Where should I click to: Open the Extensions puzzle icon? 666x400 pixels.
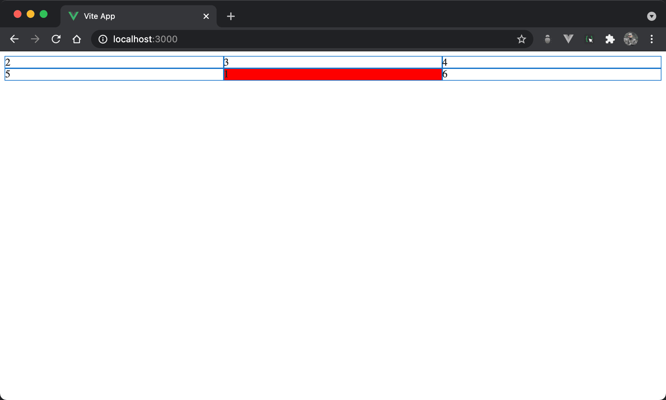[610, 39]
